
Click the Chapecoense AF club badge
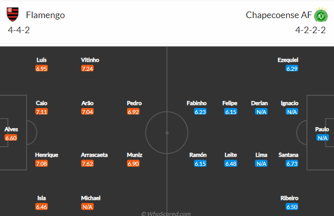tap(321, 15)
